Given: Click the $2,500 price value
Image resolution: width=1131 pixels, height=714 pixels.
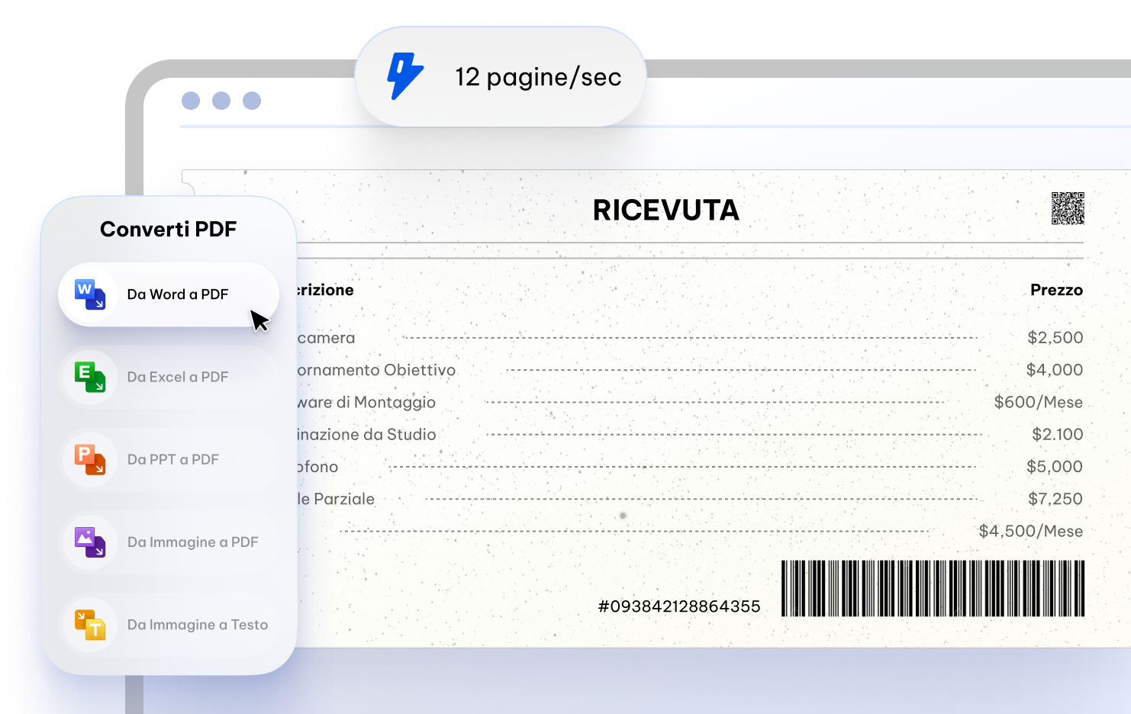Looking at the screenshot, I should click(1055, 337).
